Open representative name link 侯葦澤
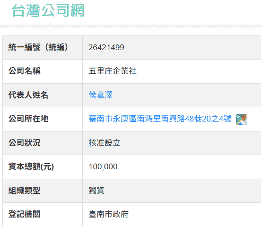The width and height of the screenshot is (261, 226). click(x=101, y=95)
